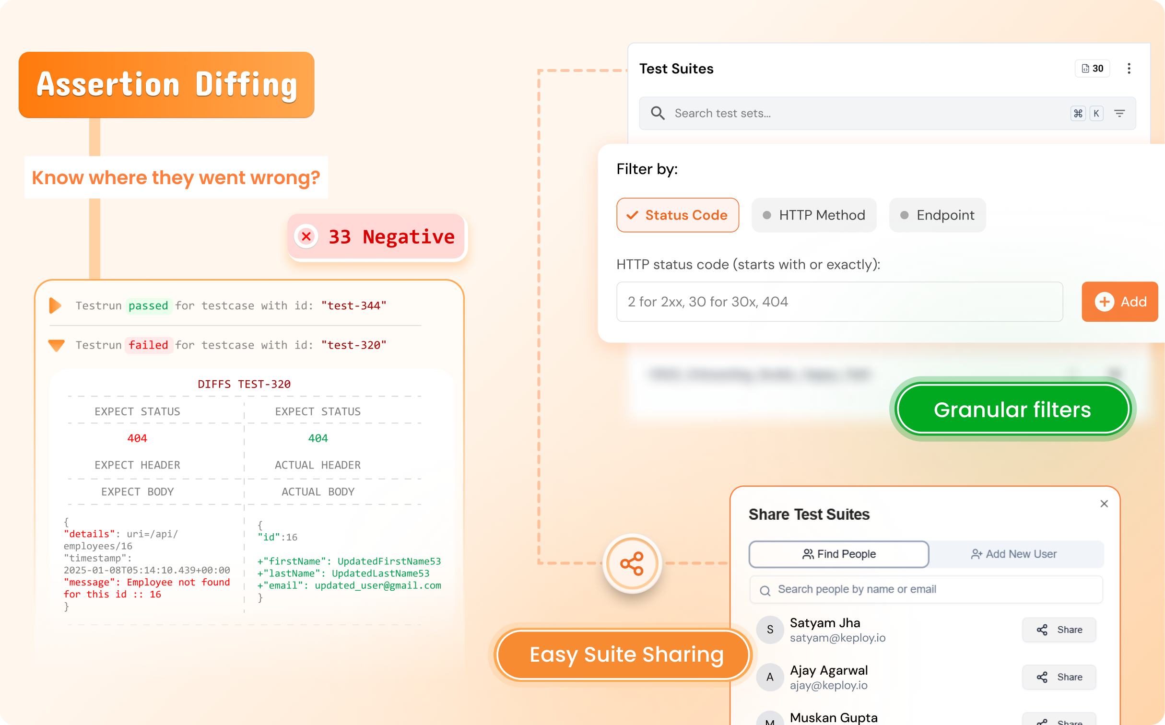Viewport: 1165px width, 725px height.
Task: Click the filter icon in search bar
Action: (x=1119, y=113)
